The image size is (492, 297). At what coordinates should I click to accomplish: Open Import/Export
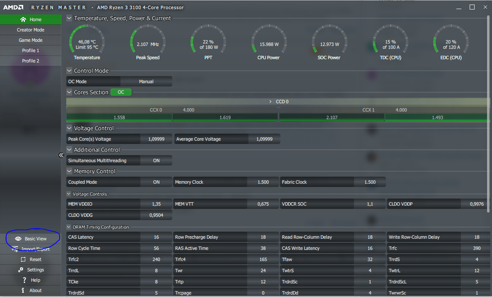pos(30,249)
